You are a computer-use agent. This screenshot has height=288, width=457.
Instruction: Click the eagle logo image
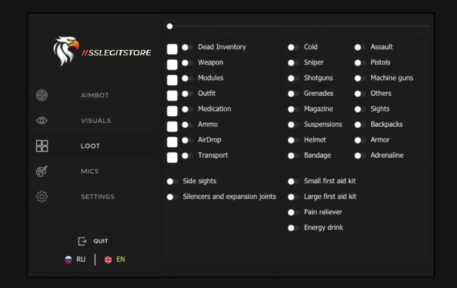pos(66,51)
